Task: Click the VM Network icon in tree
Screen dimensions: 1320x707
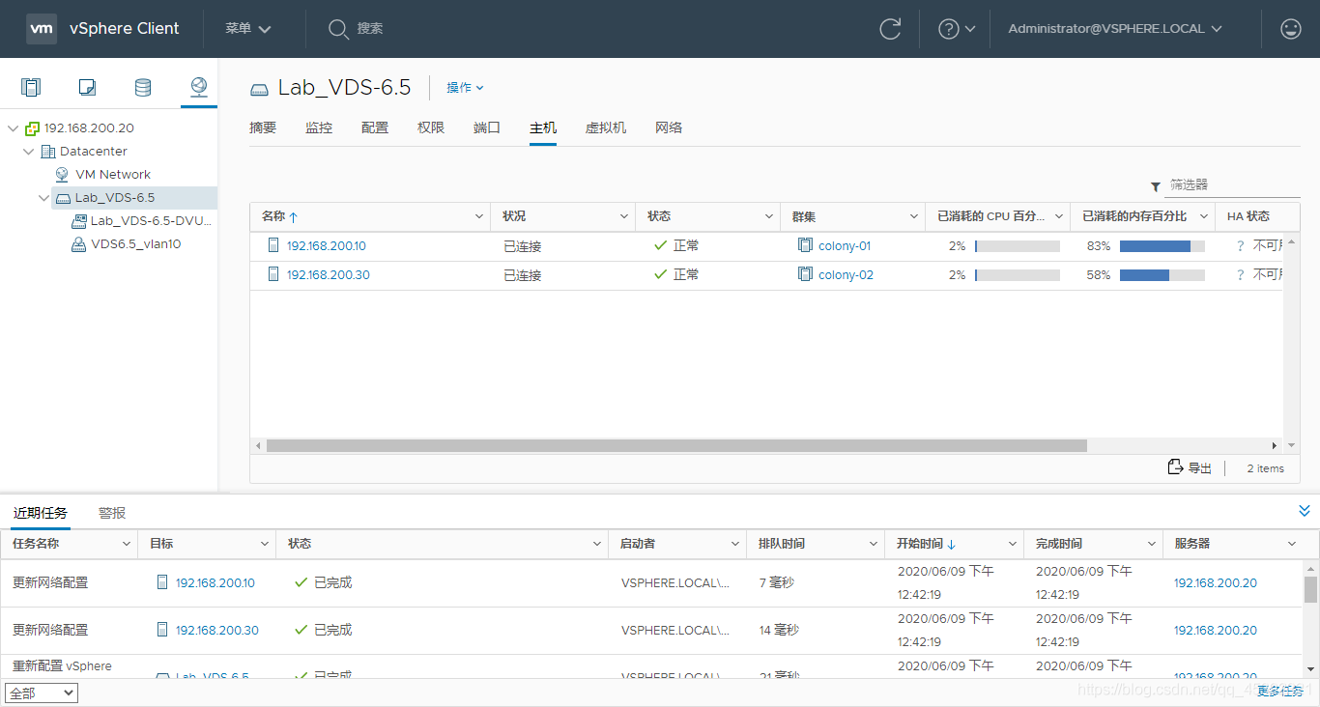Action: pyautogui.click(x=63, y=175)
